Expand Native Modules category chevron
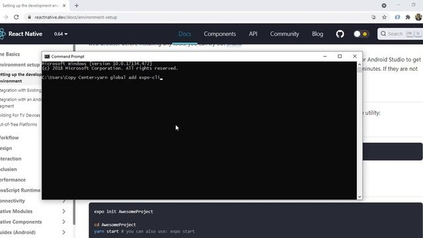 (x=63, y=212)
